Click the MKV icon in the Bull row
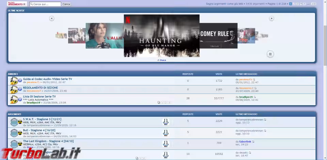The width and height of the screenshot is (327, 160). pyautogui.click(x=166, y=133)
